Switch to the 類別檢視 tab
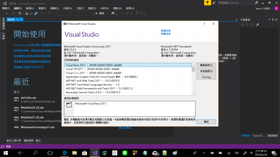Image resolution: width=280 pixels, height=157 pixels. click(x=273, y=136)
